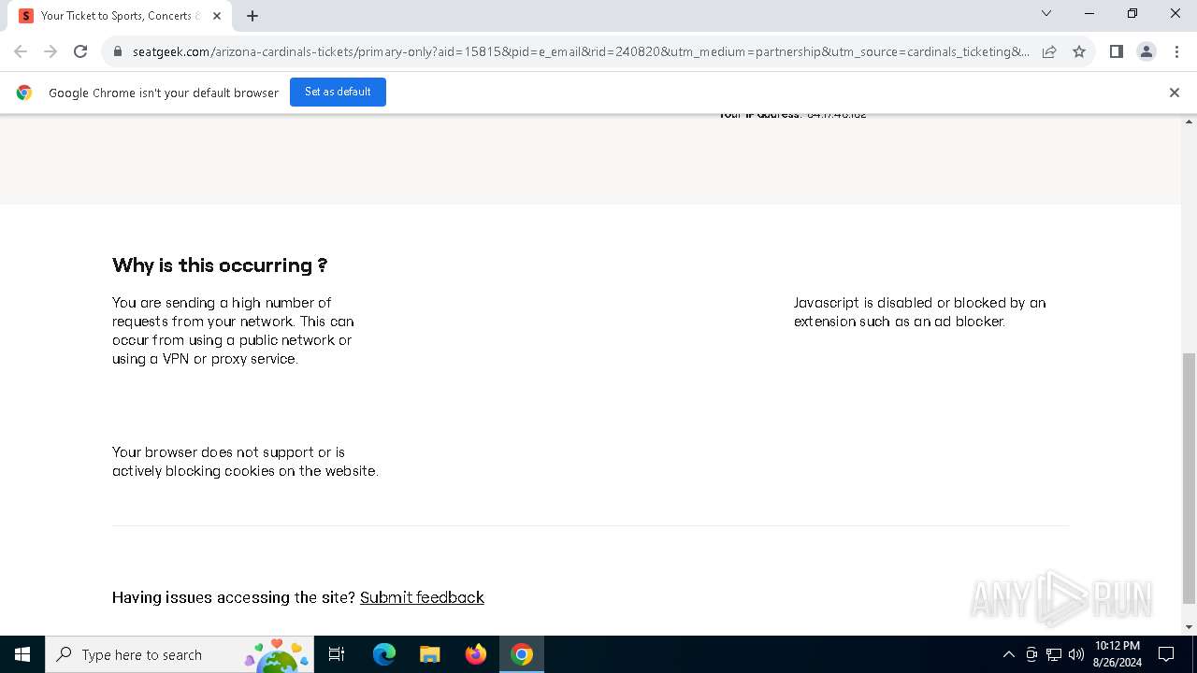Click the Submit feedback link
This screenshot has width=1197, height=673.
[x=422, y=597]
